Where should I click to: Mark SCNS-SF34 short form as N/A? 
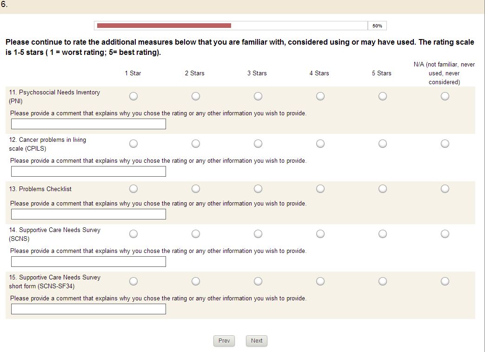[x=445, y=281]
